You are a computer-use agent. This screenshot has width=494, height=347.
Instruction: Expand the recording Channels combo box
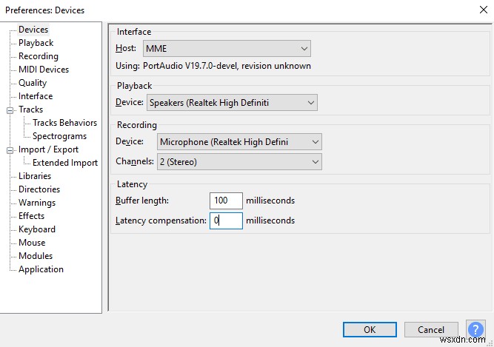[x=239, y=161]
